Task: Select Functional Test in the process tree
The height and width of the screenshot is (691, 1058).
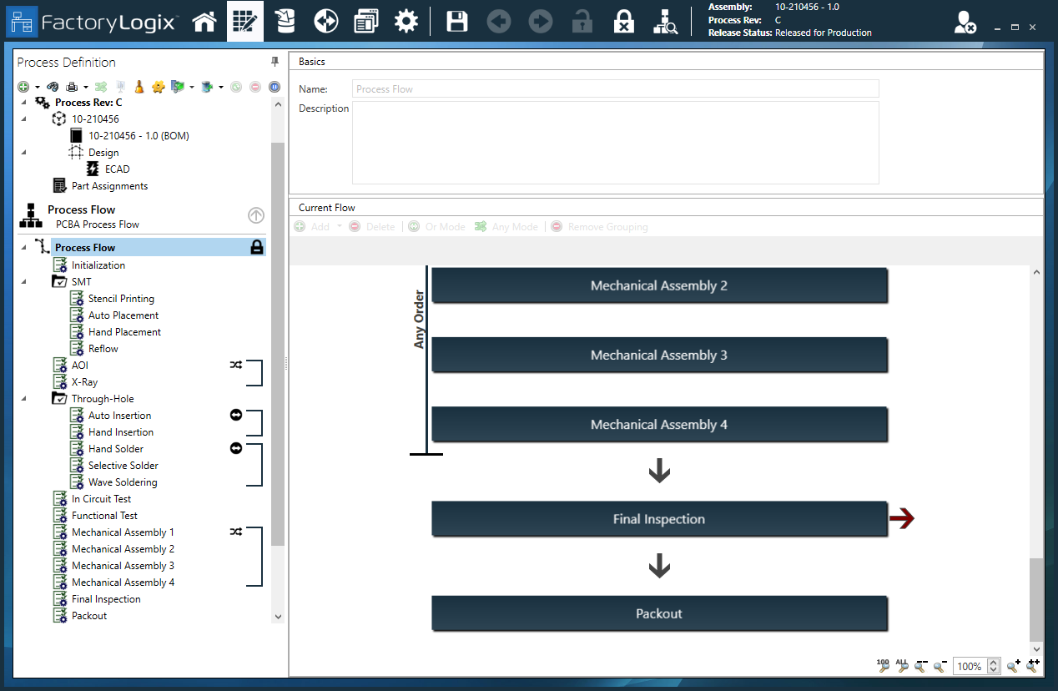Action: (104, 516)
